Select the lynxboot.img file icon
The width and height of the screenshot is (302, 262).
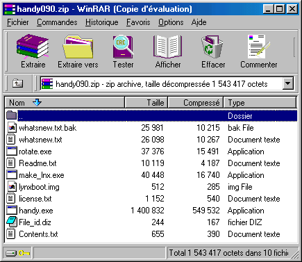pyautogui.click(x=12, y=187)
